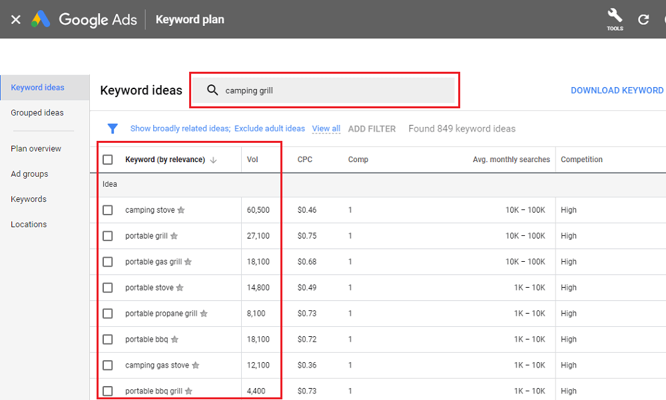Sort by Keyword (by relevance) column header
666x400 pixels.
165,159
